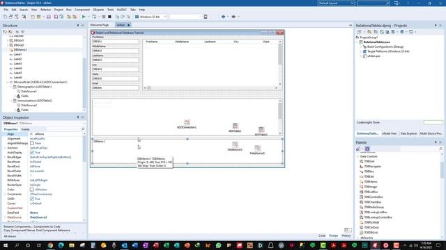Select ADOTable1 component icon on form
The width and height of the screenshot is (446, 250).
pyautogui.click(x=235, y=126)
